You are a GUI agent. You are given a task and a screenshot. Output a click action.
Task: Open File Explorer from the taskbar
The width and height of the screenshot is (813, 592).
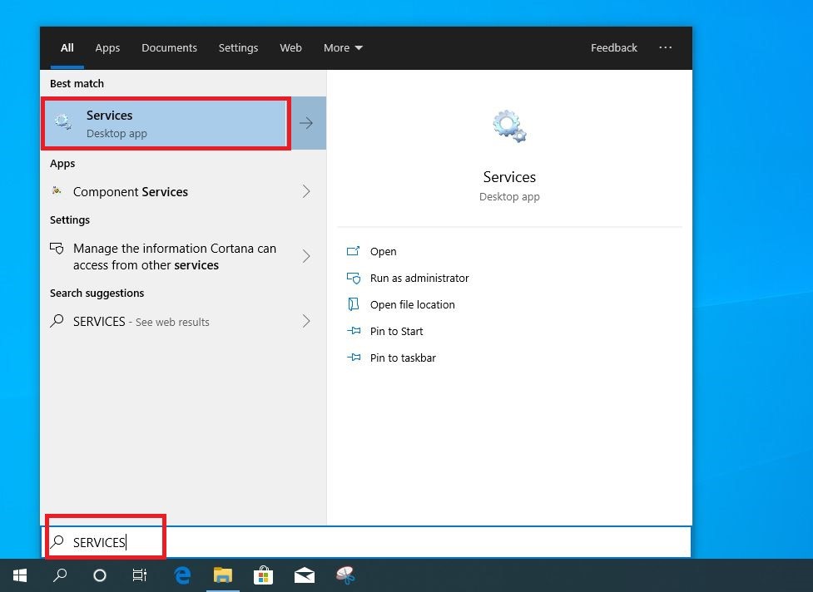pyautogui.click(x=222, y=575)
